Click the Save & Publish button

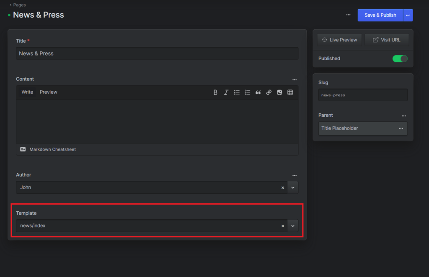[380, 15]
